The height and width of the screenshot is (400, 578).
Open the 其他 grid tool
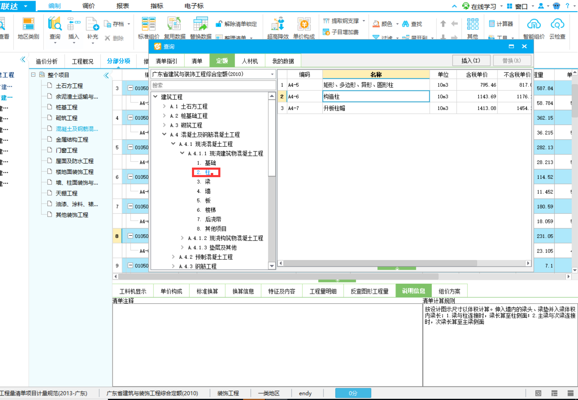coord(472,28)
